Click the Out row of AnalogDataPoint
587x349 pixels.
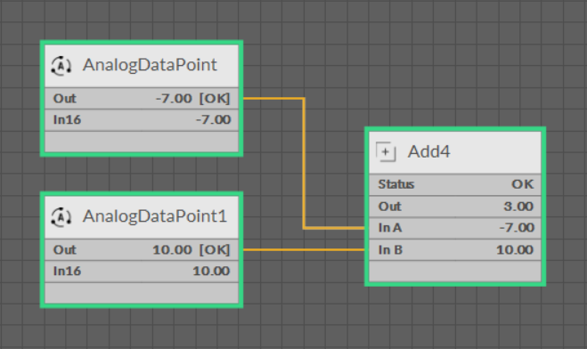click(142, 98)
